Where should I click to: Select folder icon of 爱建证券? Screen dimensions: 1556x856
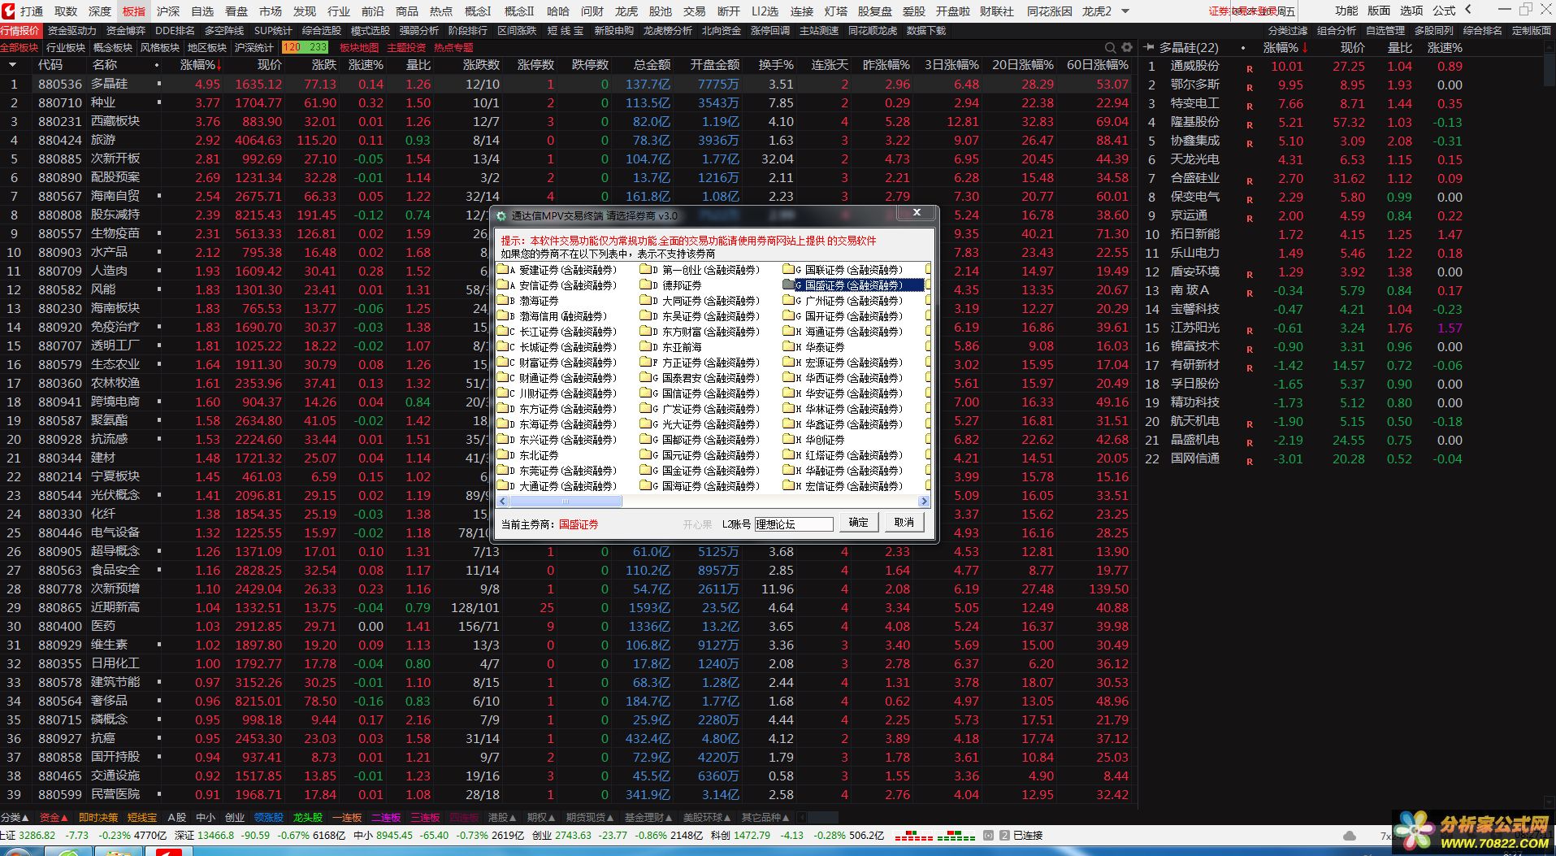[503, 269]
